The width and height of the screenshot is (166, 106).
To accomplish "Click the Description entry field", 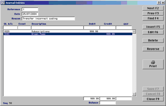I will click(x=57, y=28).
